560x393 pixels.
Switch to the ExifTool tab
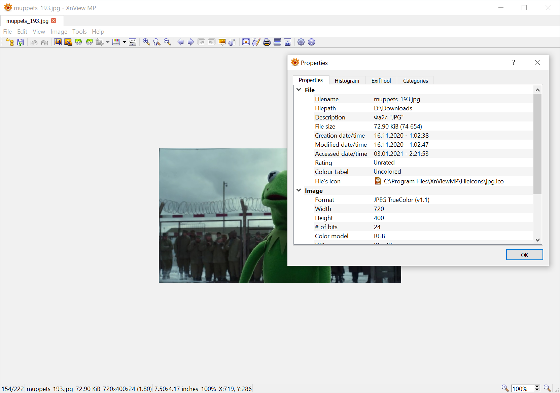point(381,81)
